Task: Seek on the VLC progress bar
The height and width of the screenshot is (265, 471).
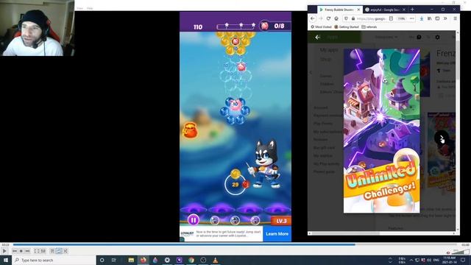Action: point(234,245)
